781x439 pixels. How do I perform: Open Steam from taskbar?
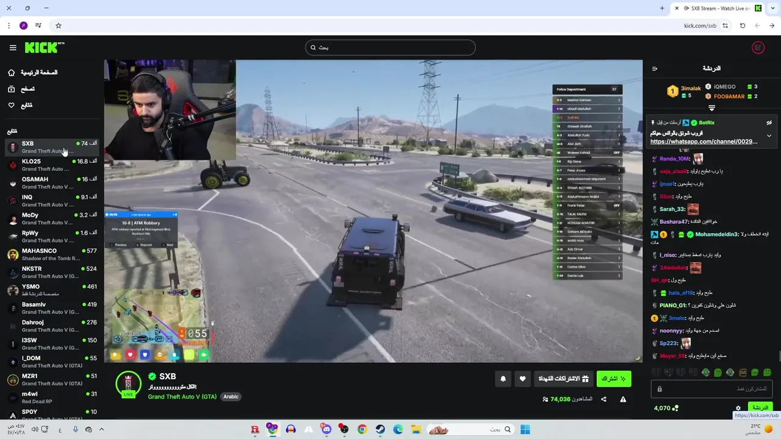(x=380, y=429)
